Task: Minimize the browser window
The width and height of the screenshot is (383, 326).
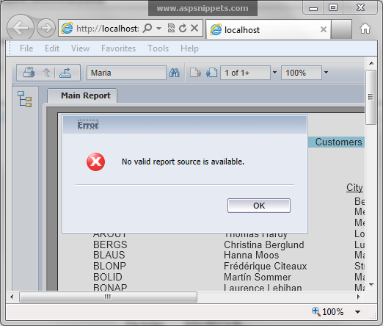Action: 313,9
